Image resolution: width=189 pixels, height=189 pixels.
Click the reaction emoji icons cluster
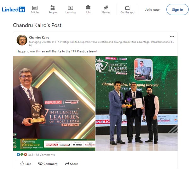click(22, 155)
